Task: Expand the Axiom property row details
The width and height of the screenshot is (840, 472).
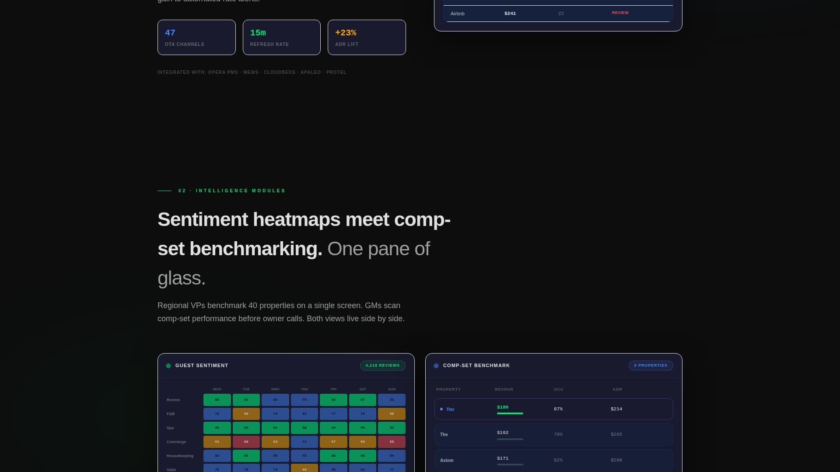Action: [x=553, y=460]
